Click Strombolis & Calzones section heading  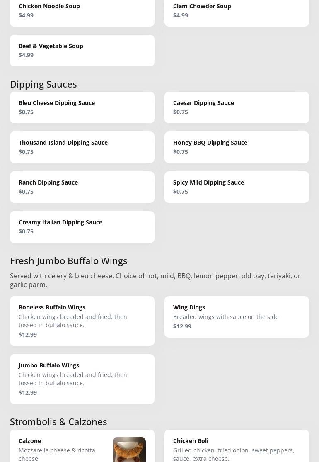(58, 421)
